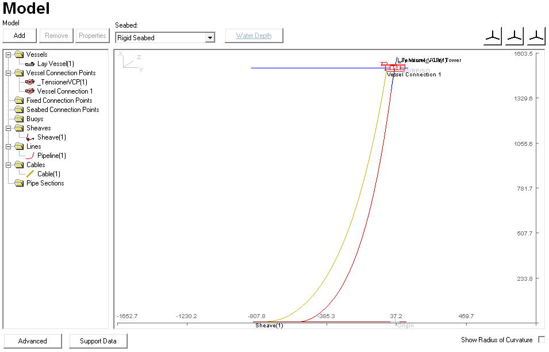Select the Pipe Sections folder
The image size is (549, 352).
(45, 183)
